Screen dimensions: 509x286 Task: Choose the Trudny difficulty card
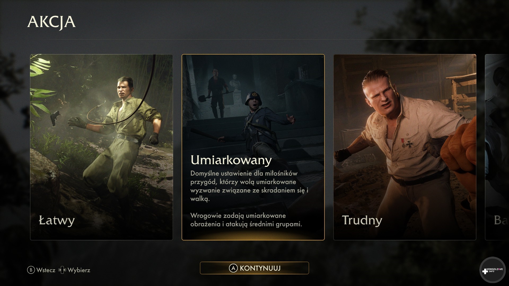[405, 147]
